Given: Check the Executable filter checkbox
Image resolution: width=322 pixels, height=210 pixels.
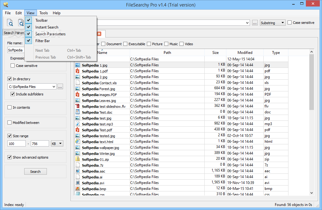Looking at the screenshot, I should 125,44.
